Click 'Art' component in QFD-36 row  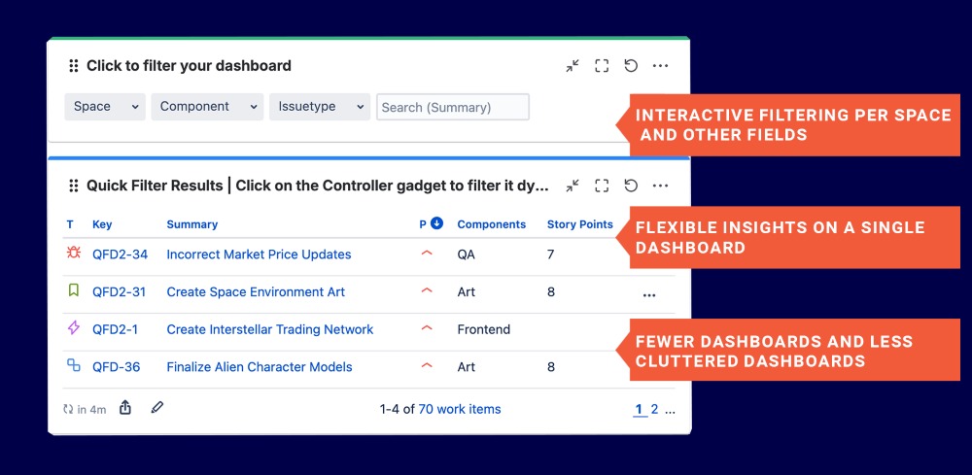467,367
